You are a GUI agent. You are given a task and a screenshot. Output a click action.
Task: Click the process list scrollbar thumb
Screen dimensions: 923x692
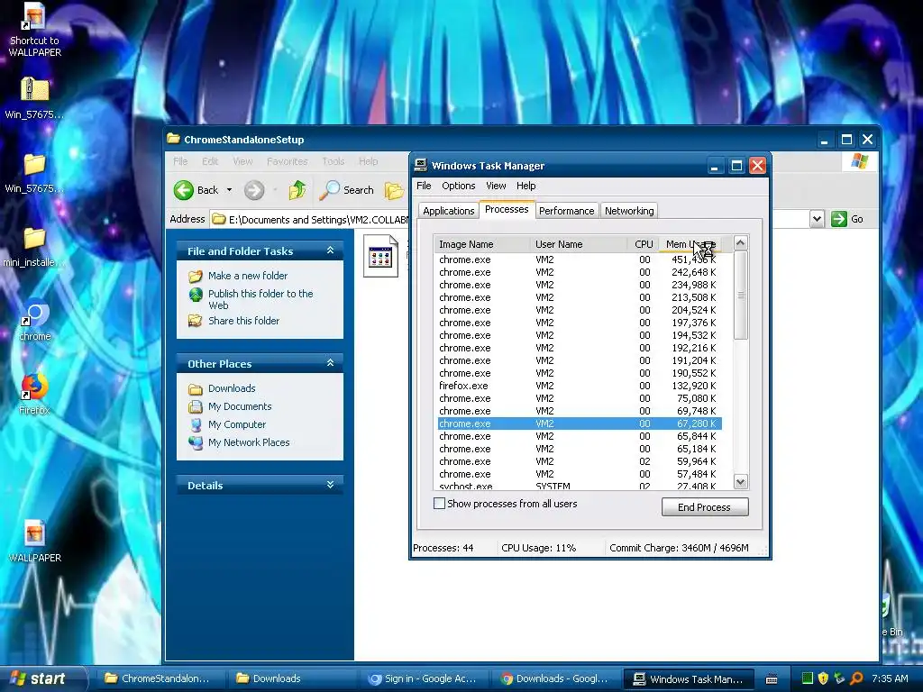point(741,296)
